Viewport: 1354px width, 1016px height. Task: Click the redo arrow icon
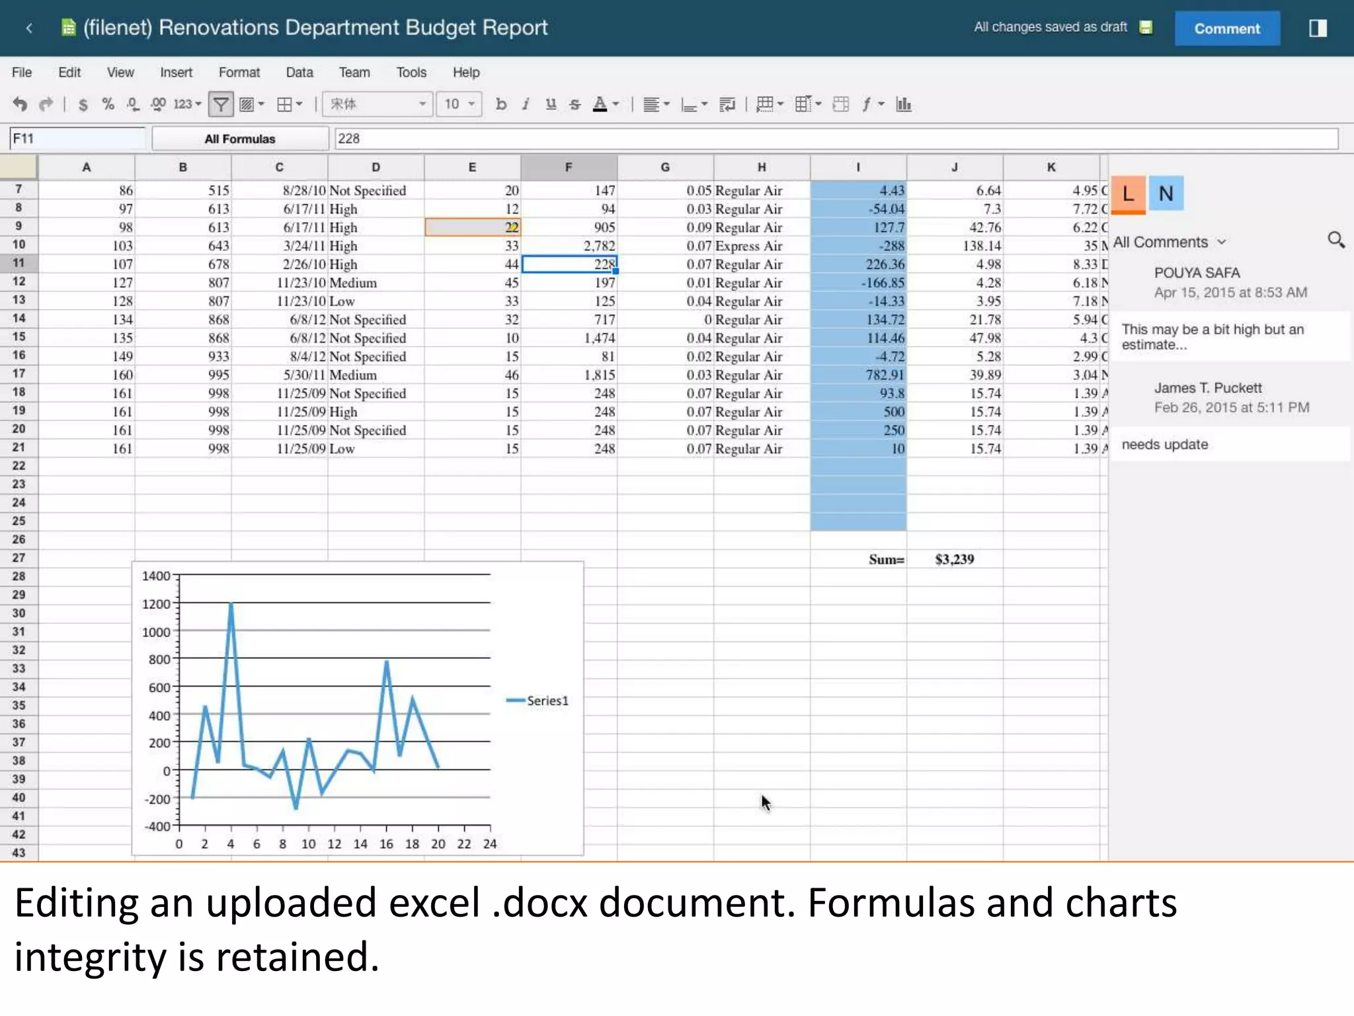[46, 104]
